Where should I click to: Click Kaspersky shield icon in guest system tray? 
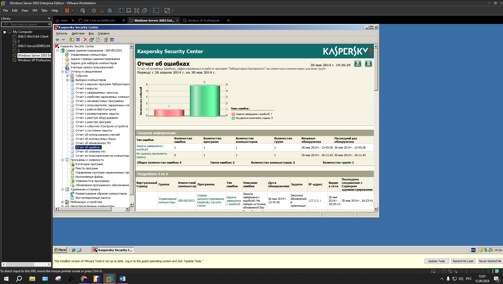point(481,250)
